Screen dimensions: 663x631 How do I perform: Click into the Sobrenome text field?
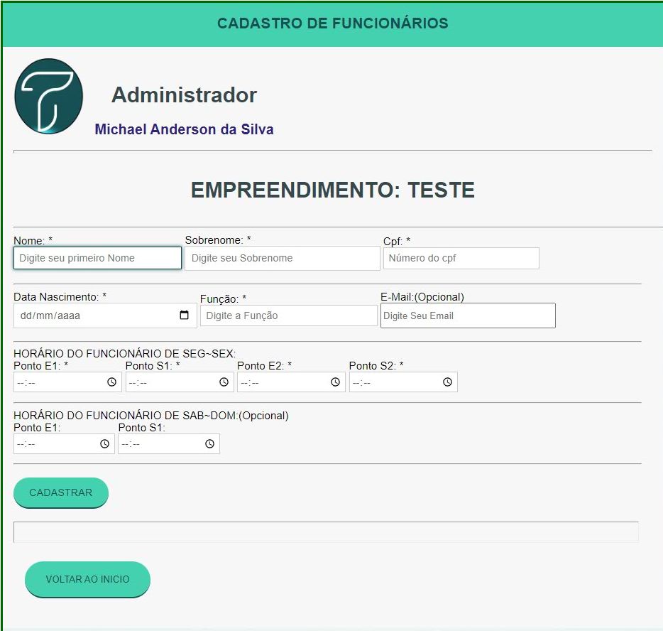pos(282,258)
